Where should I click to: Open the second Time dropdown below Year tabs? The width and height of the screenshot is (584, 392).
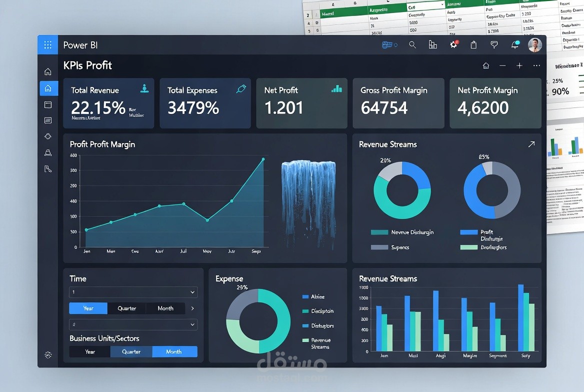133,324
